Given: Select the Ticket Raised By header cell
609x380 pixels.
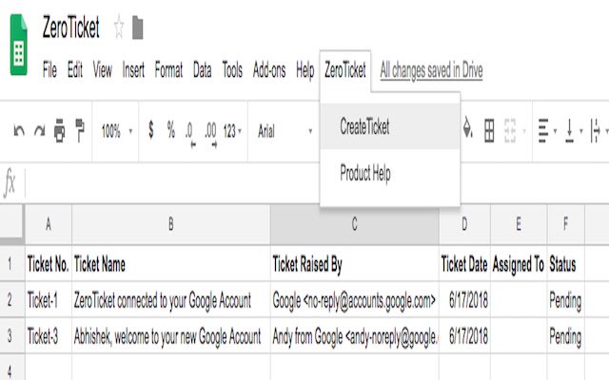Looking at the screenshot, I should coord(355,264).
